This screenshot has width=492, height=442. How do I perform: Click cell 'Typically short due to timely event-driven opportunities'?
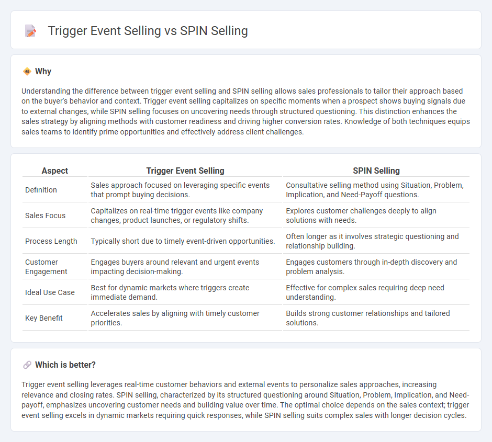[x=185, y=241]
